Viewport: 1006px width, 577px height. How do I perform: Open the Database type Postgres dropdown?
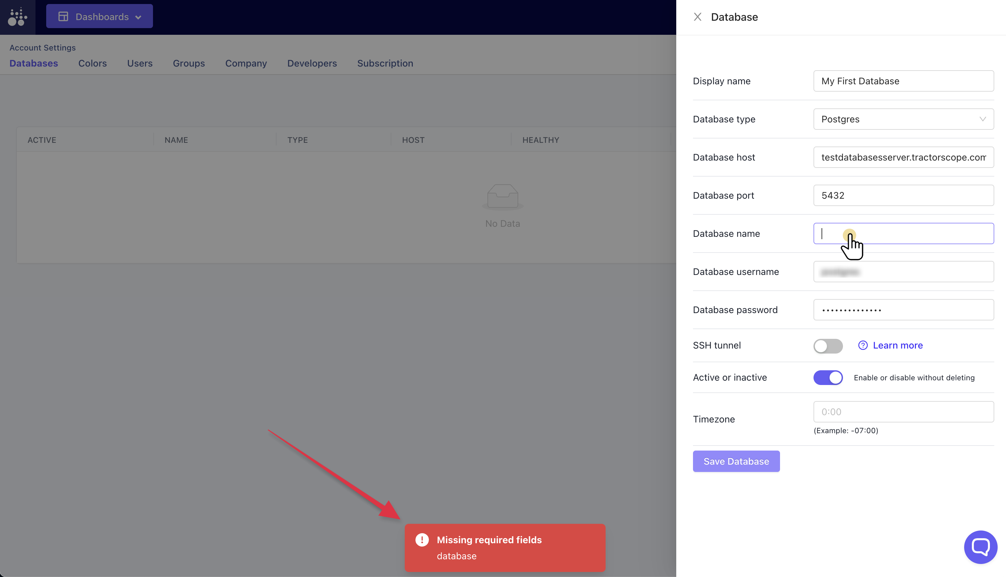pyautogui.click(x=903, y=119)
